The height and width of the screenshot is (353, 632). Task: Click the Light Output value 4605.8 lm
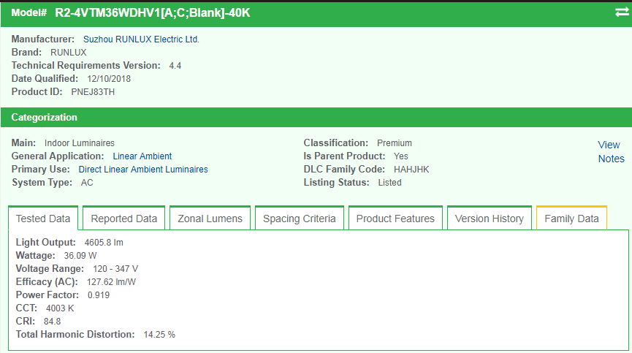[x=102, y=243]
